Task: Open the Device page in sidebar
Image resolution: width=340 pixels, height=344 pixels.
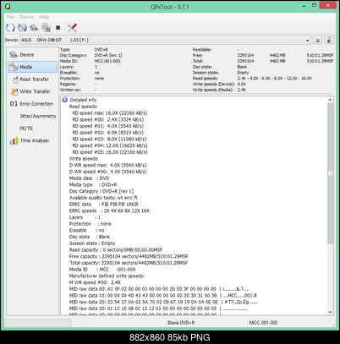Action: coord(33,55)
